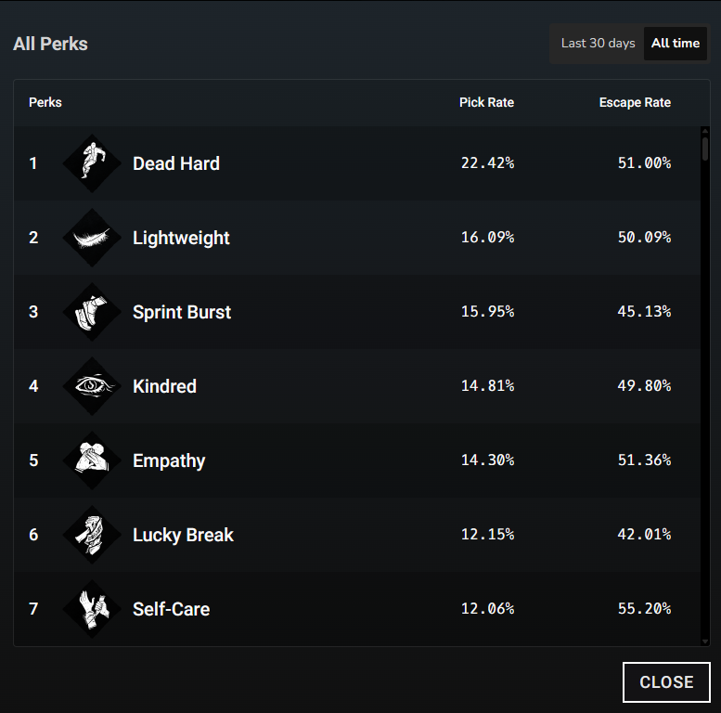The height and width of the screenshot is (713, 721).
Task: Select the Lightweight feather icon
Action: click(92, 238)
